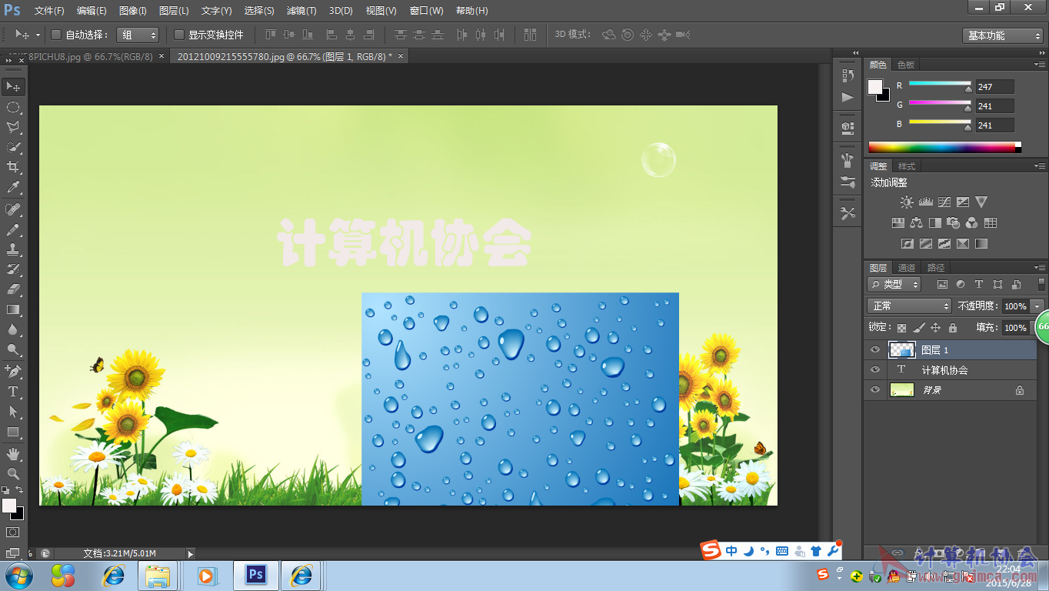This screenshot has height=591, width=1049.
Task: Click the 填充 fill value field
Action: [x=1015, y=328]
